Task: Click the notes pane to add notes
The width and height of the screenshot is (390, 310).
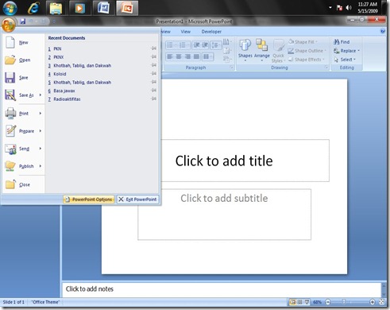Action: point(222,289)
